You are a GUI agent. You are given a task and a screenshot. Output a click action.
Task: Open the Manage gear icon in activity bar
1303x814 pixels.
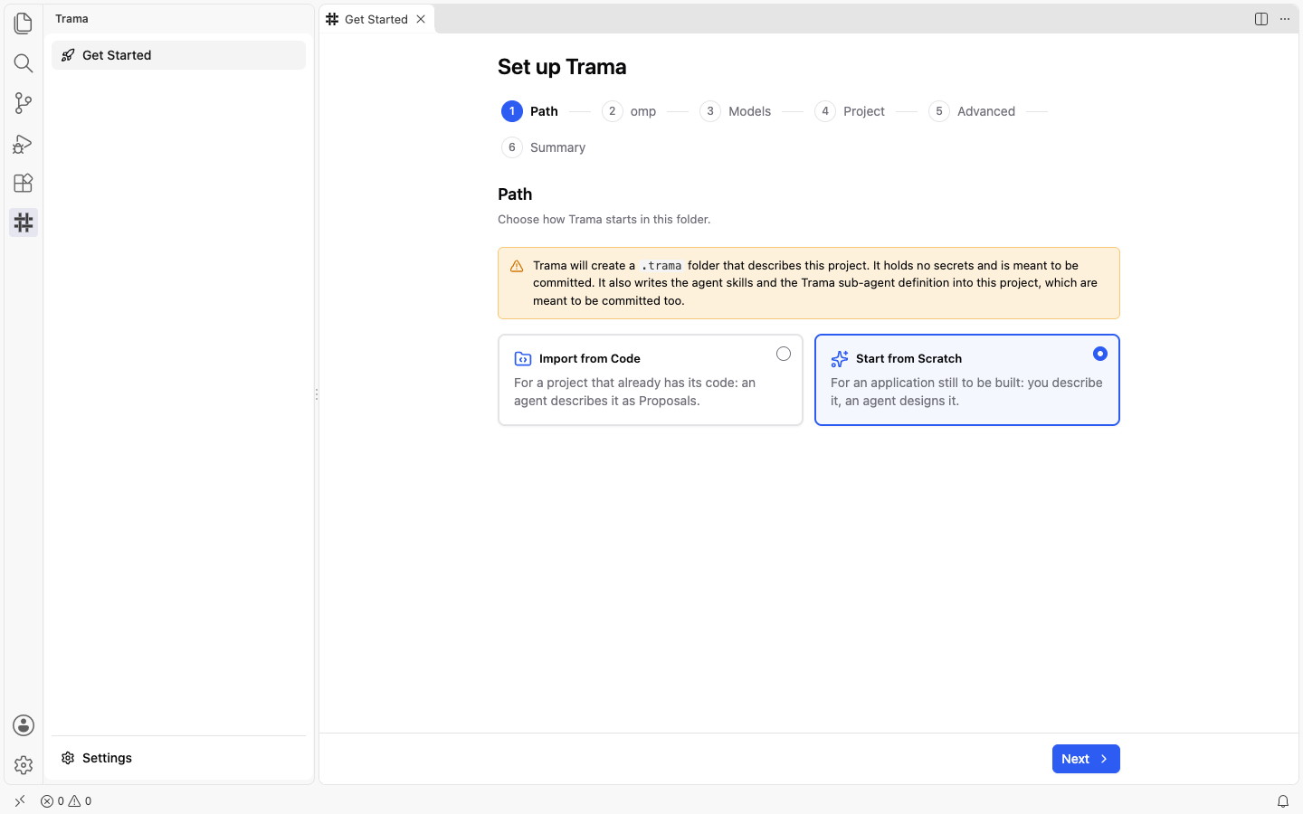24,765
